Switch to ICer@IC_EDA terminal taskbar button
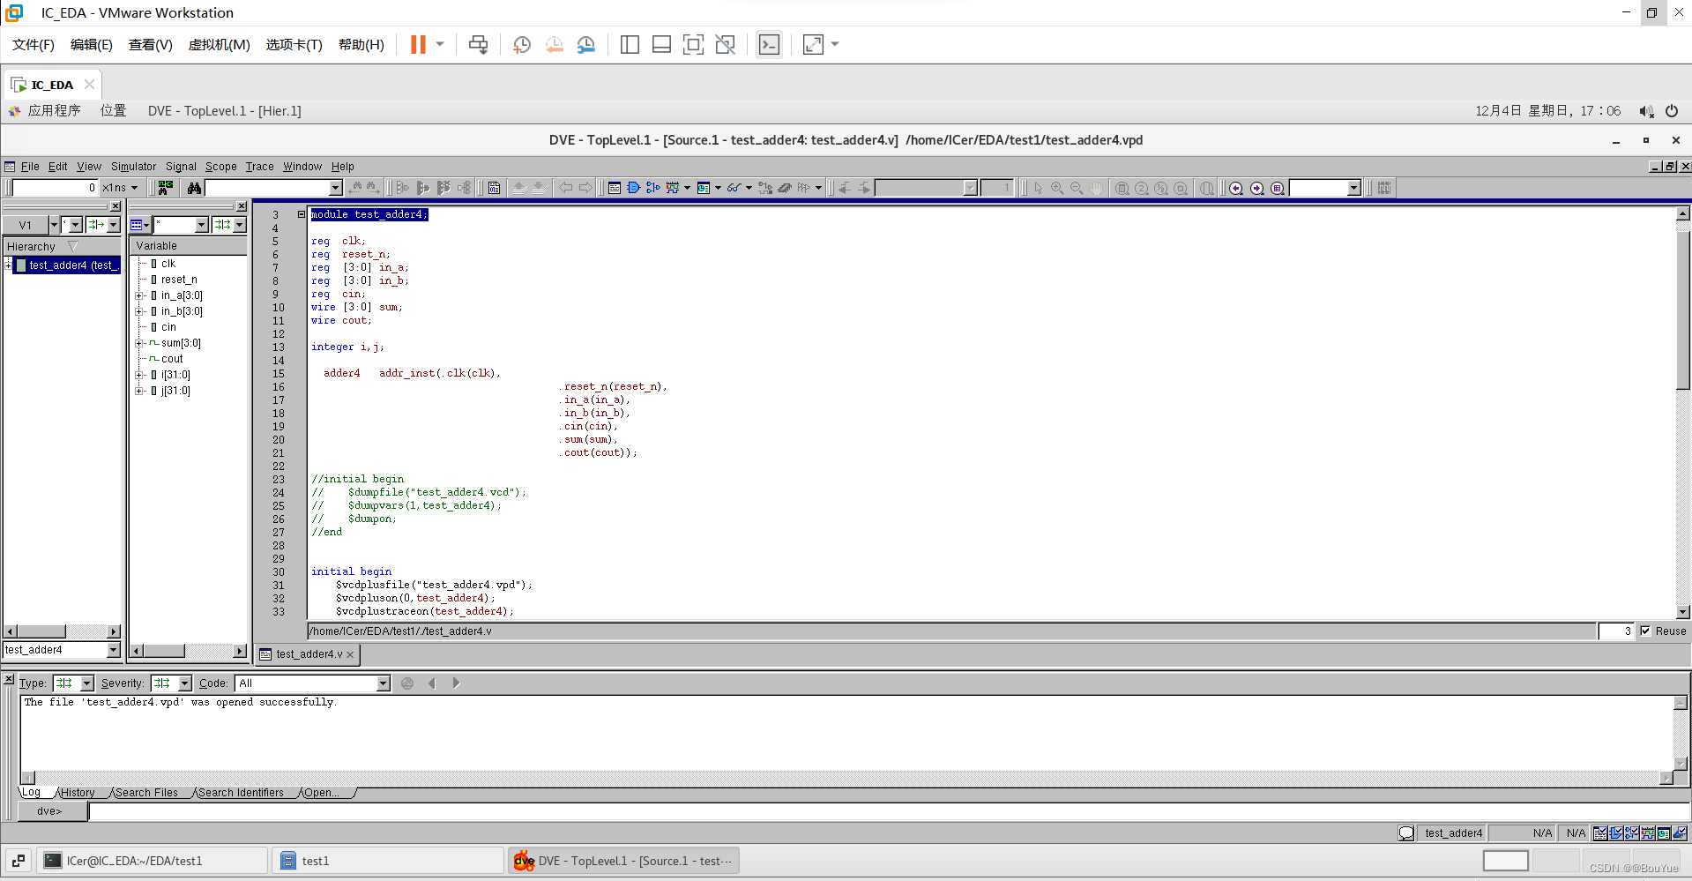 [153, 861]
